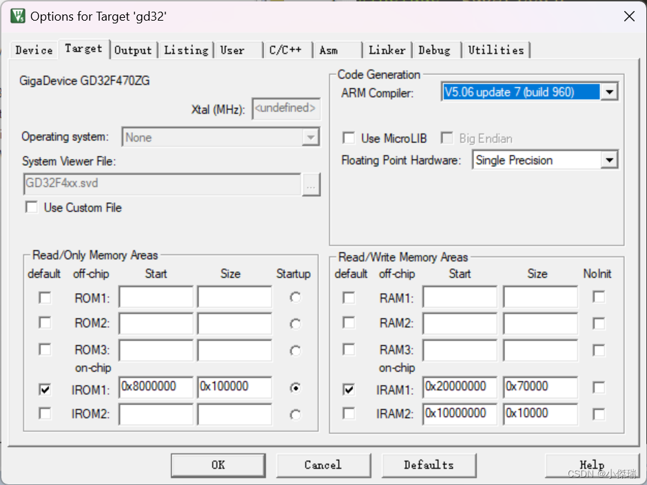Screen dimensions: 647x485
Task: Select the ROM1 Startup radio button
Action: tap(295, 297)
